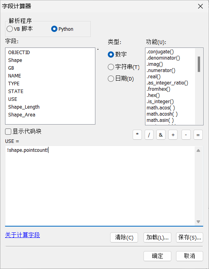The height and width of the screenshot is (269, 209).
Task: Click inside the USE expression text box
Action: coord(100,186)
